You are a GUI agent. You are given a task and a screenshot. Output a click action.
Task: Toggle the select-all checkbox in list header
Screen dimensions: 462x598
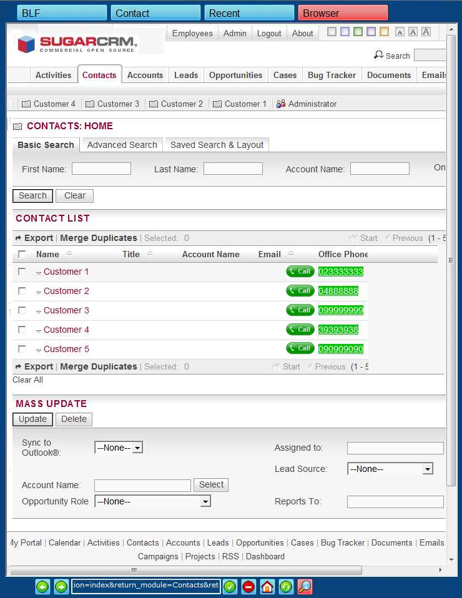pos(22,254)
